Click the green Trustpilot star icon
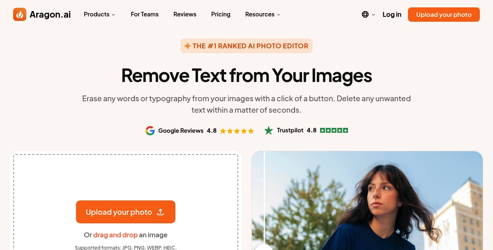 pos(269,130)
